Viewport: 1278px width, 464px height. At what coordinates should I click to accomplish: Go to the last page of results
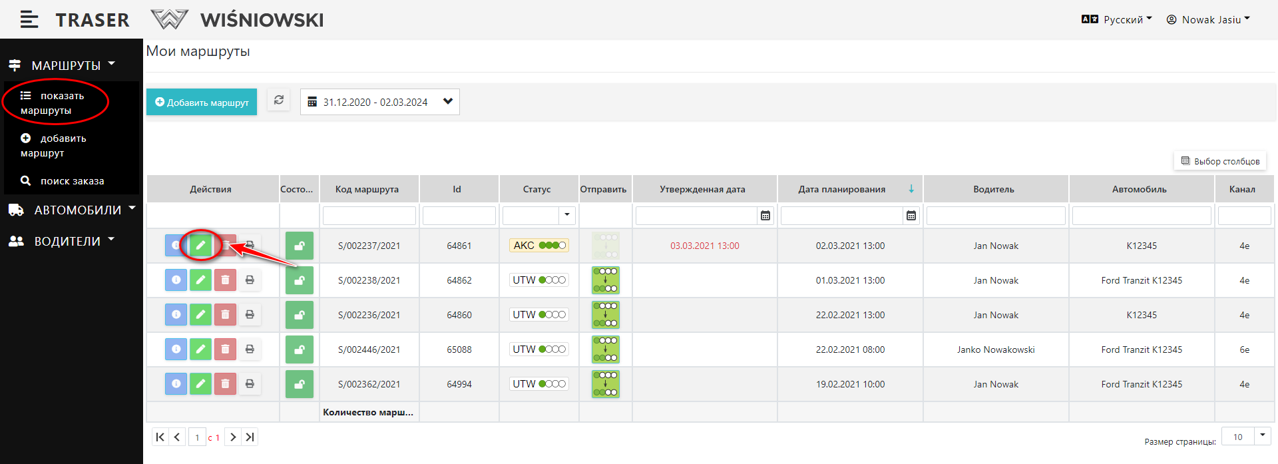[250, 437]
